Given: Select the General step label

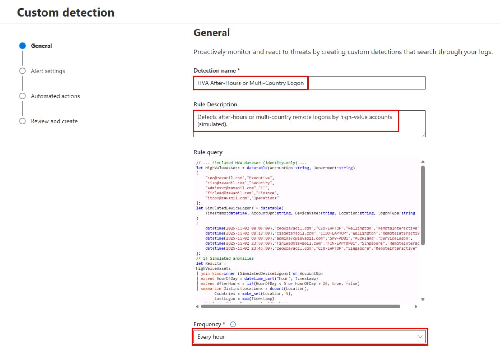Looking at the screenshot, I should point(42,46).
